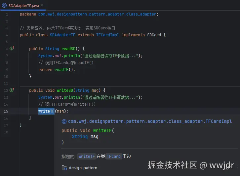Click line number 15 in the gutter

coord(6,111)
